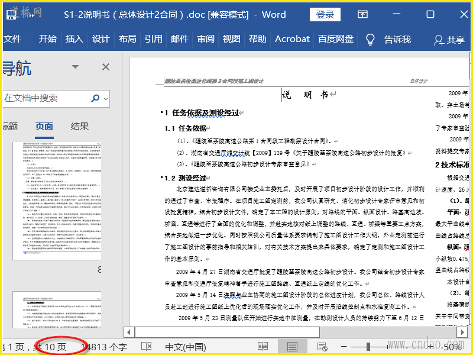
Task: Switch to the 插入 ribbon tab
Action: (x=74, y=39)
